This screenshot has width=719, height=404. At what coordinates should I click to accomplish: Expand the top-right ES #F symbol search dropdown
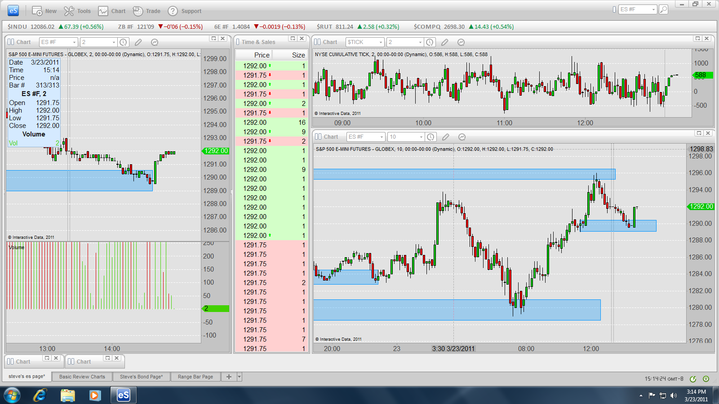(x=653, y=9)
